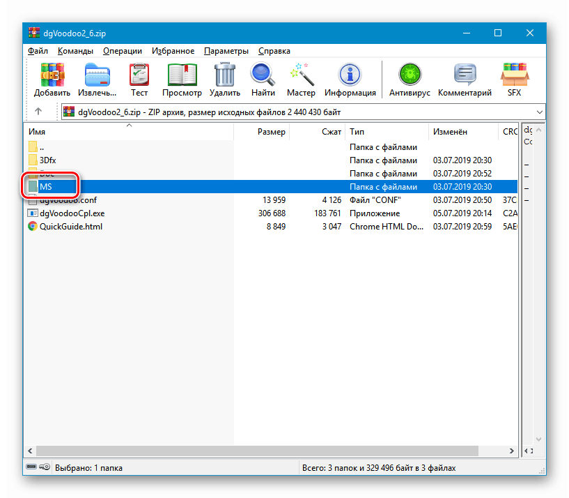
Task: Click the 306 688 size value
Action: point(272,213)
